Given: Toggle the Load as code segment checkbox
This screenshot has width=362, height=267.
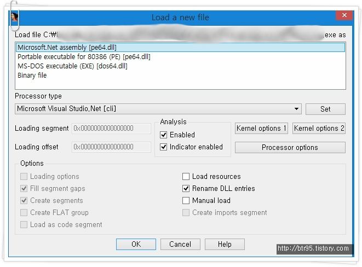Looking at the screenshot, I should (x=24, y=224).
